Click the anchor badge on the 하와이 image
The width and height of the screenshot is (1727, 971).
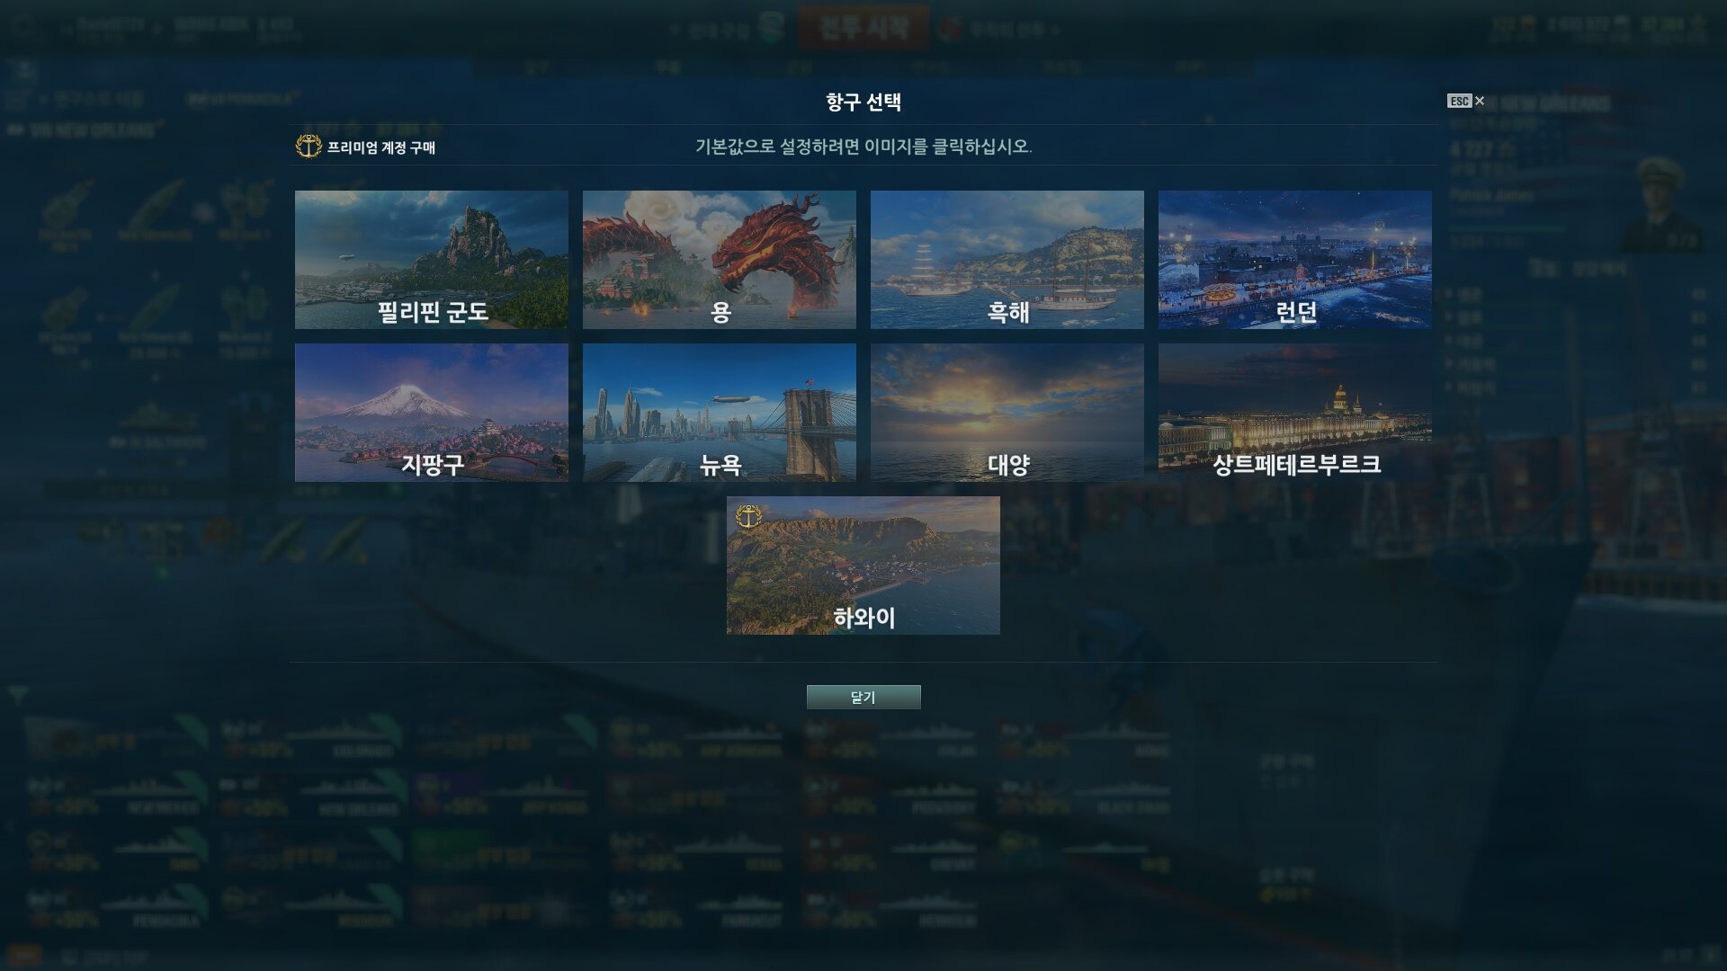pos(748,516)
